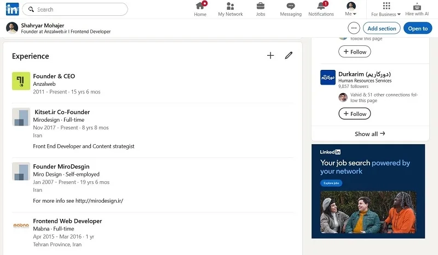Select 'Nov 2017 - Present · 8 yrs 8 mos' text
Viewport: 438px width, 255px height.
(71, 128)
